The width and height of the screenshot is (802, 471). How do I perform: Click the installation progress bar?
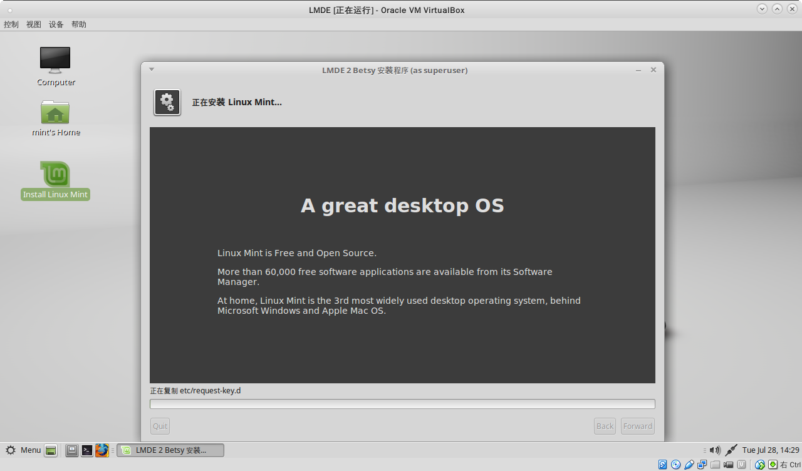pos(402,404)
